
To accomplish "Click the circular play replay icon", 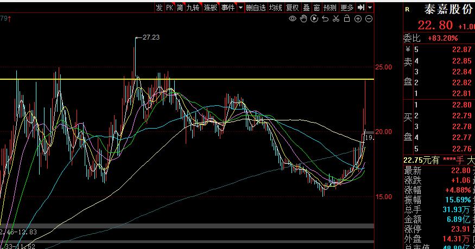I will (x=314, y=19).
